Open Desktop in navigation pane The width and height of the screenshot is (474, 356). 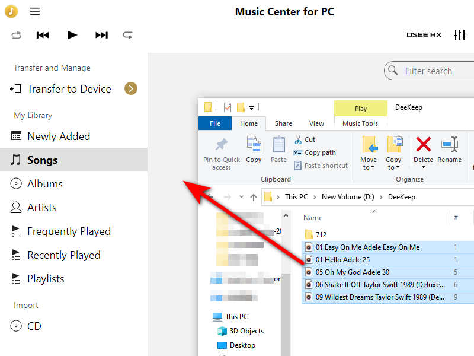pyautogui.click(x=236, y=345)
